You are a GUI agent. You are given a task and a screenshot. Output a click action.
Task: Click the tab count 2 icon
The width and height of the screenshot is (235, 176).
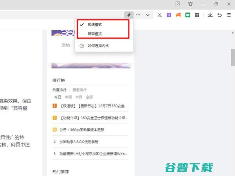(x=177, y=4)
